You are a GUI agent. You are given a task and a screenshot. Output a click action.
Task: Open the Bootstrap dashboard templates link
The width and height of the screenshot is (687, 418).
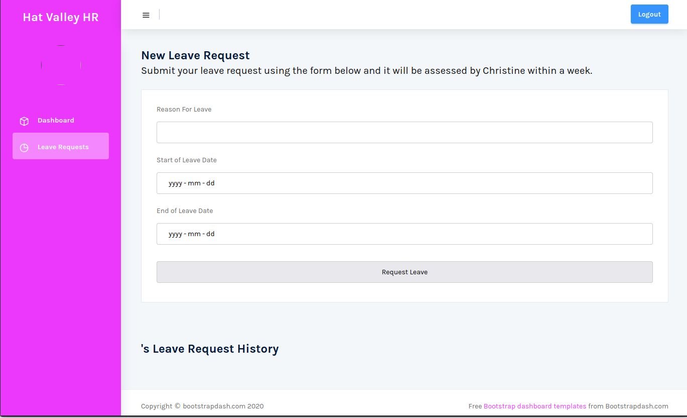535,406
